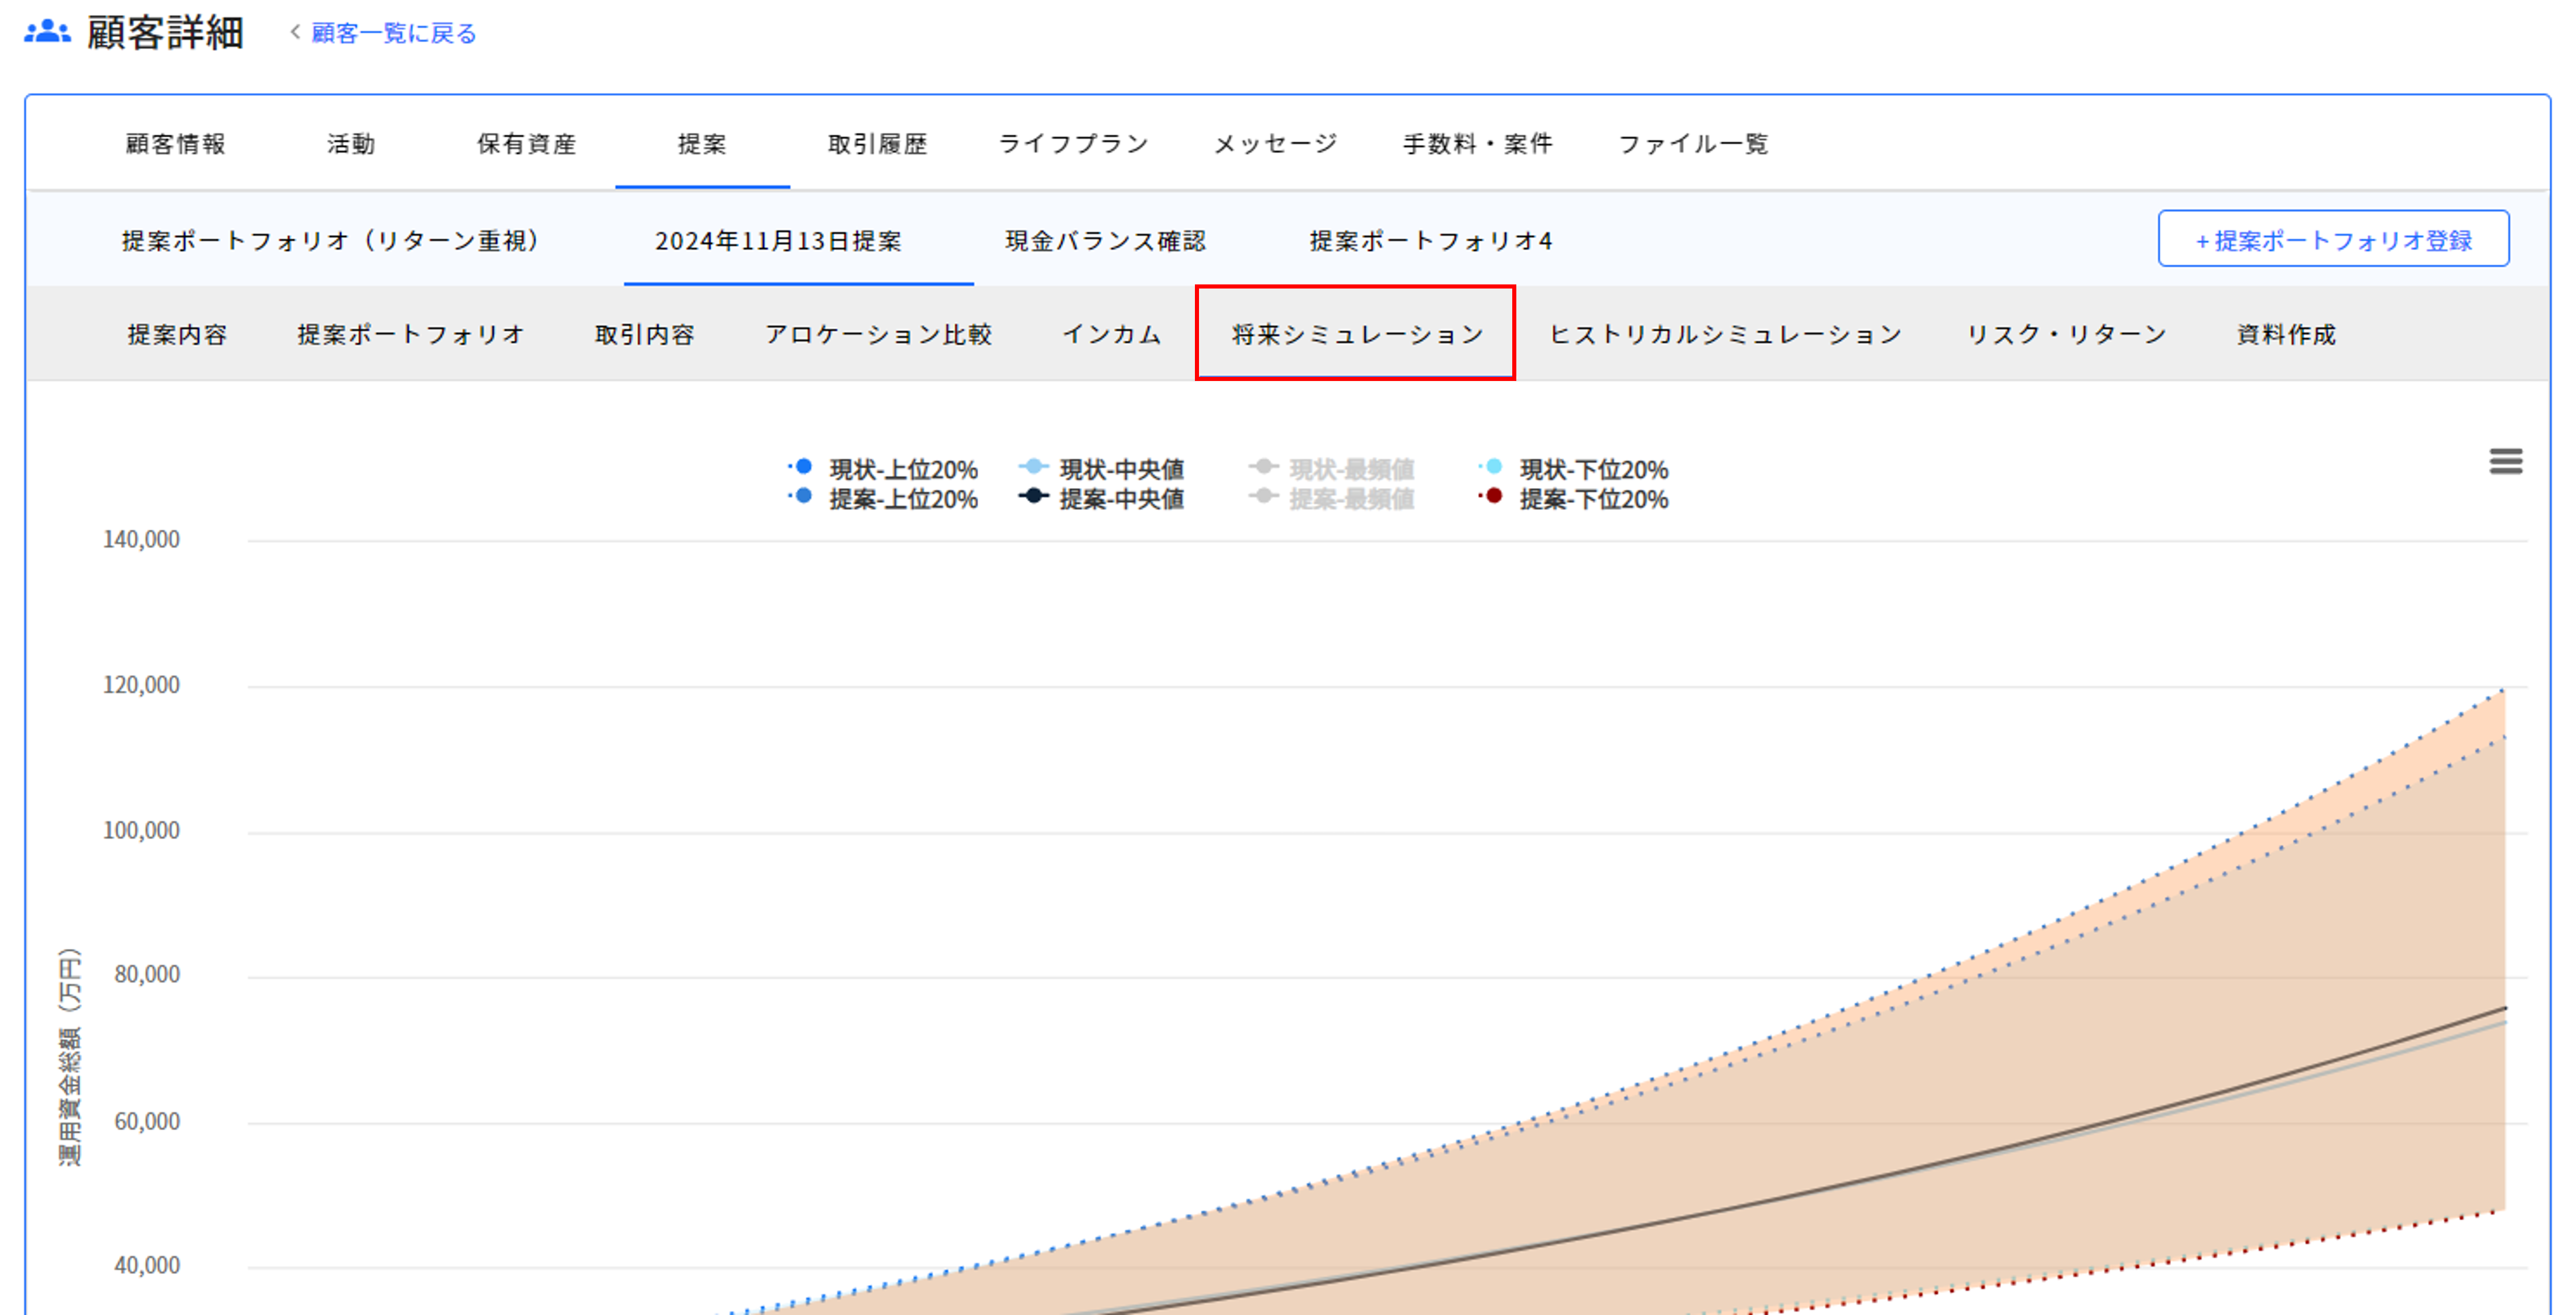
Task: Click the +提案ポートフォリオ登録 button
Action: pyautogui.click(x=2332, y=240)
